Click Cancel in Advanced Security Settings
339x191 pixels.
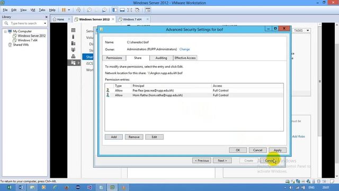pyautogui.click(x=257, y=150)
